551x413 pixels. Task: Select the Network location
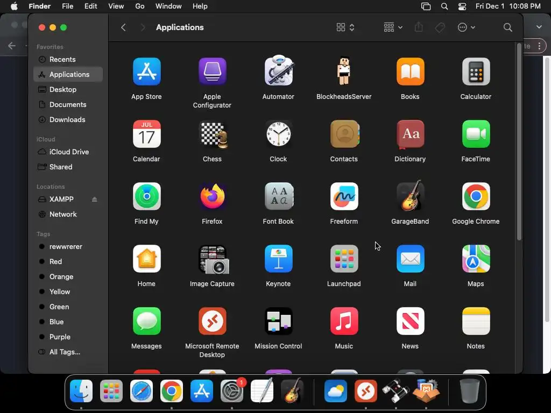pos(68,214)
